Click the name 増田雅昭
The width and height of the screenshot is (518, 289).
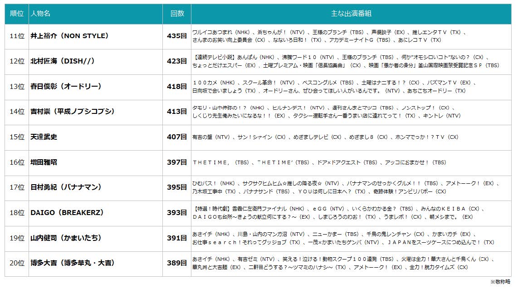pyautogui.click(x=44, y=162)
